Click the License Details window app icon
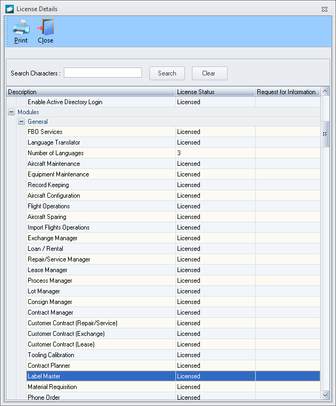 tap(10, 9)
